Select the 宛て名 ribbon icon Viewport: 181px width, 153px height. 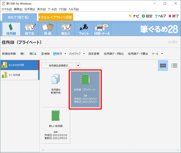pos(30,29)
